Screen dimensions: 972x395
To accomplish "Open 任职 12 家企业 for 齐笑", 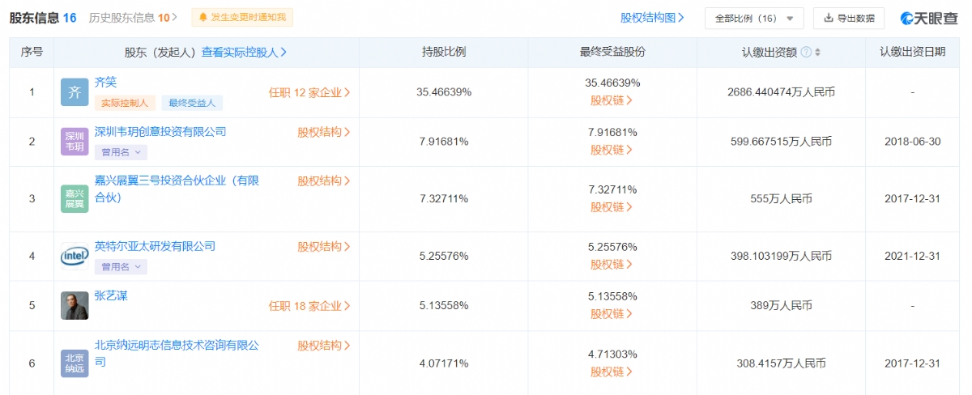I will coord(309,92).
